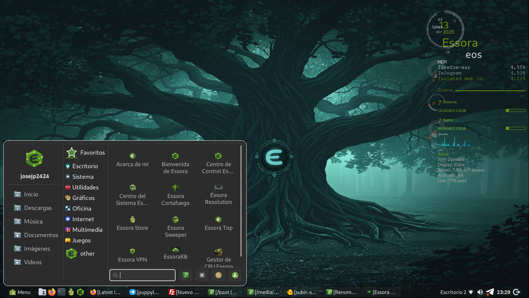Launch Essora Cortafuego firewall
The height and width of the screenshot is (298, 529).
(x=175, y=195)
